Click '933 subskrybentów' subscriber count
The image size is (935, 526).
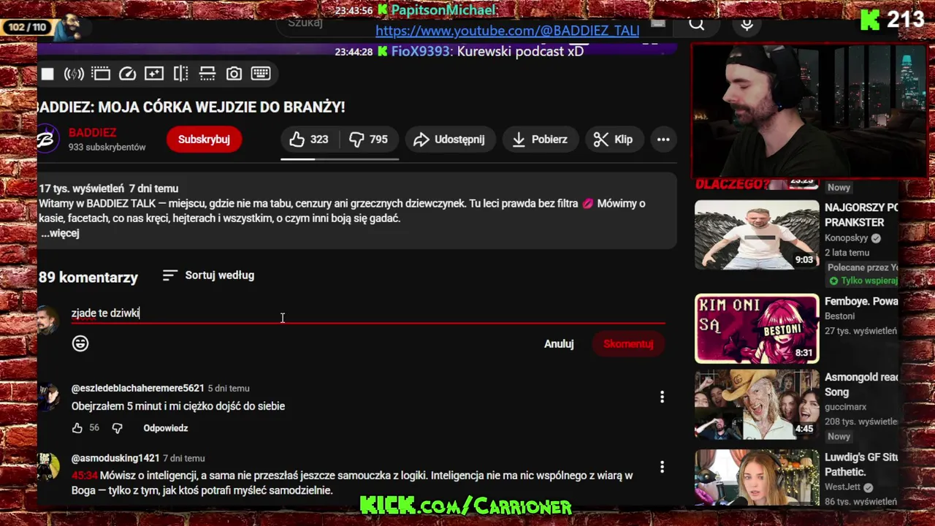tap(107, 147)
